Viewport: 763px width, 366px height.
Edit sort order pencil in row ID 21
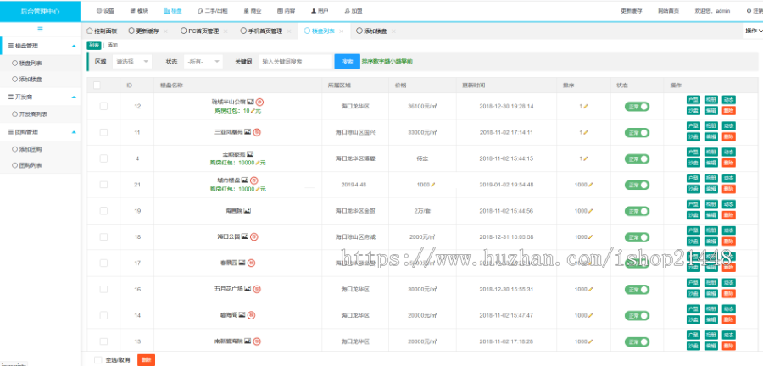[x=591, y=185]
